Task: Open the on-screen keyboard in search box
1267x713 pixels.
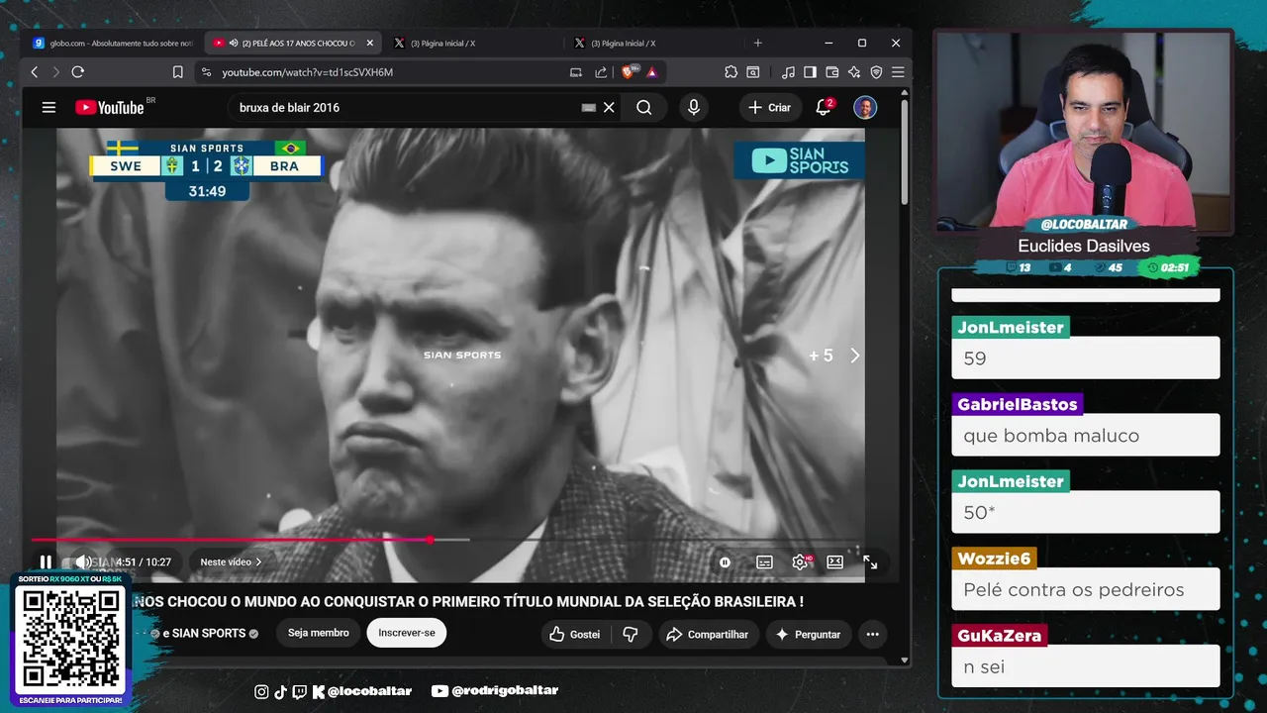Action: (x=588, y=107)
